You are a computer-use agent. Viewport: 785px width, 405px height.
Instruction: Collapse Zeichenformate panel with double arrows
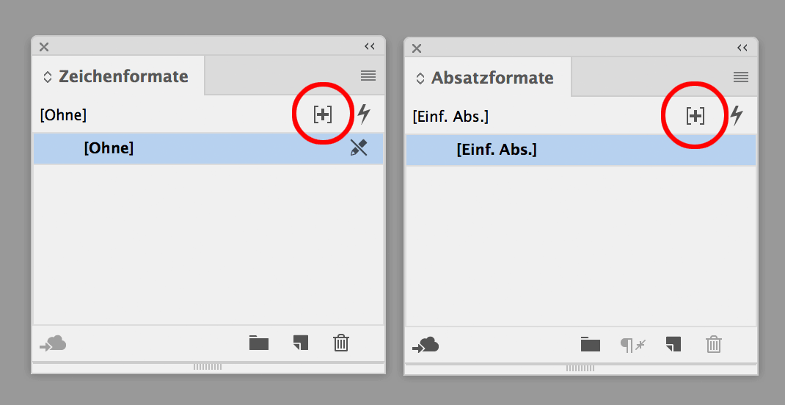[370, 46]
